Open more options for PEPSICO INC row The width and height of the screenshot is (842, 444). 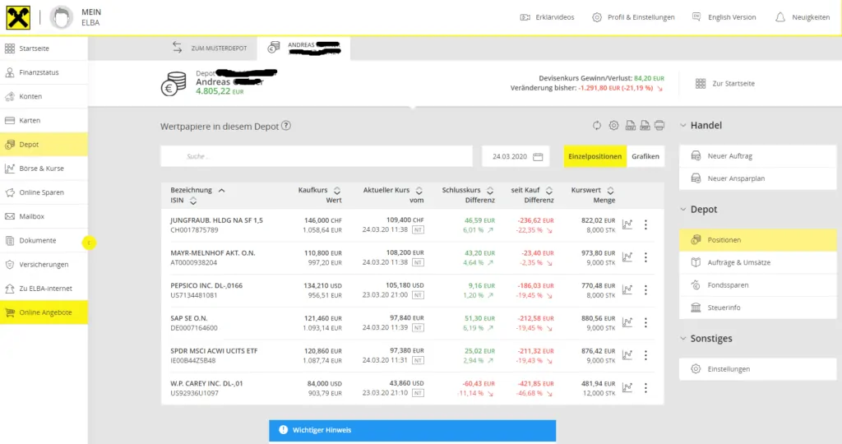point(645,290)
